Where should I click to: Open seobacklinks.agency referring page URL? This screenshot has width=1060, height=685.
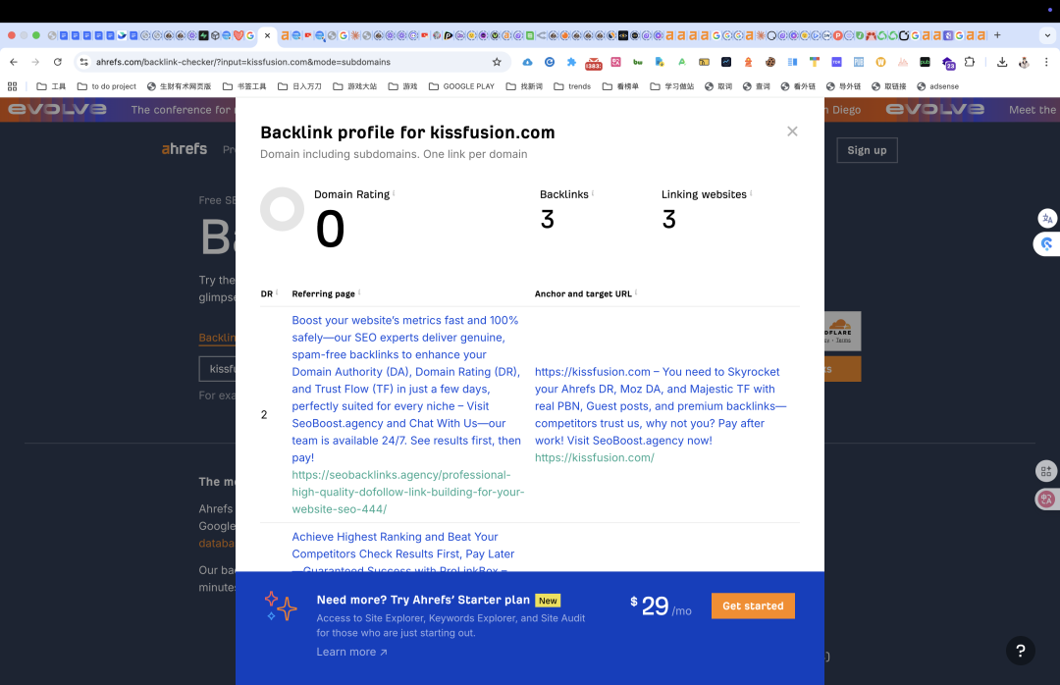coord(407,492)
